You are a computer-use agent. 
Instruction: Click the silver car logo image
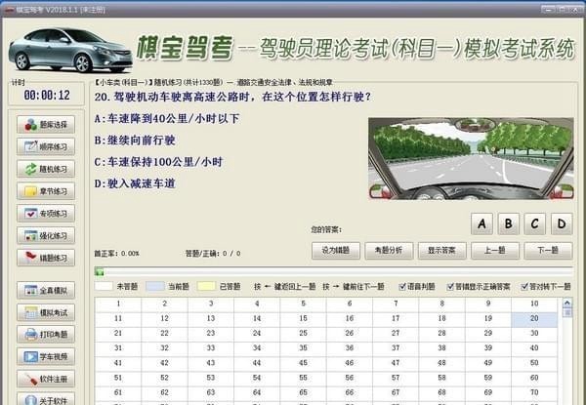click(70, 51)
